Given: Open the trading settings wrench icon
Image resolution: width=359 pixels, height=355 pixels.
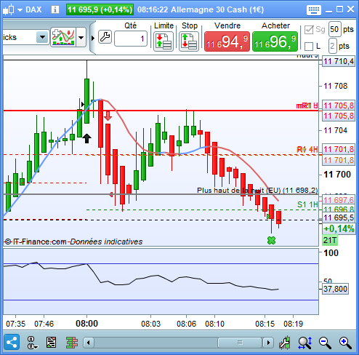Looking at the screenshot, I should [x=105, y=37].
